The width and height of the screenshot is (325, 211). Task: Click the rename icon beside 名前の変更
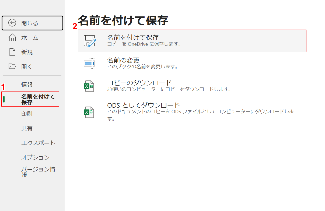pyautogui.click(x=89, y=64)
